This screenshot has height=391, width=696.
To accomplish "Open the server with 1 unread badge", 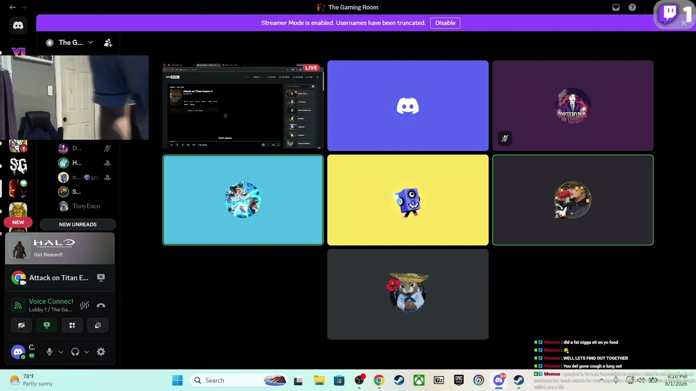I will (18, 146).
